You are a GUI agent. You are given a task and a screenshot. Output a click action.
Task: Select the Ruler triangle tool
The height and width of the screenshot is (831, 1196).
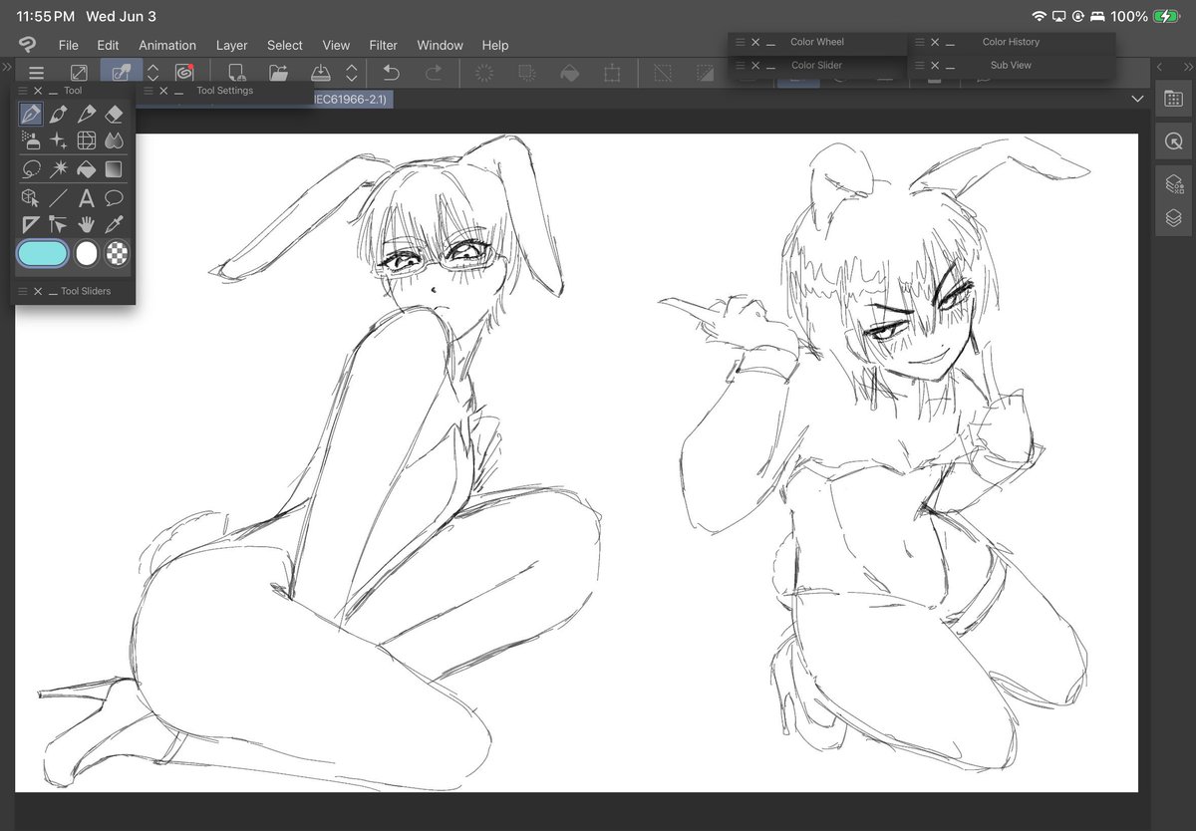coord(31,224)
